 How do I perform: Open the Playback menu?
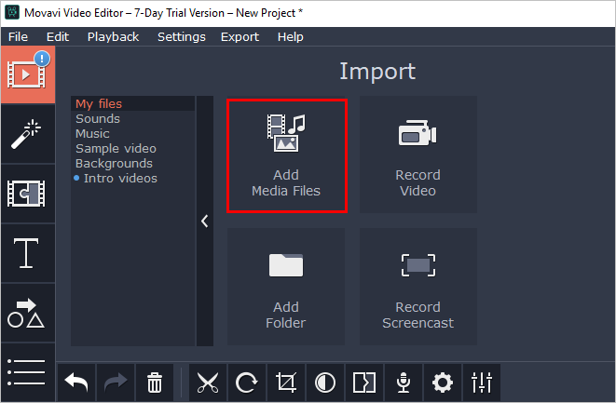(x=113, y=37)
